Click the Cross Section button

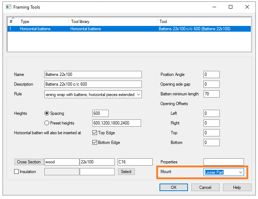pos(29,162)
